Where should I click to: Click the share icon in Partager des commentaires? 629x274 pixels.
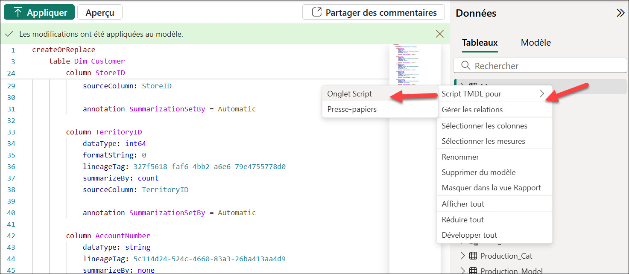(316, 12)
